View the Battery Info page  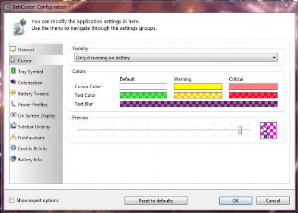tap(36, 160)
